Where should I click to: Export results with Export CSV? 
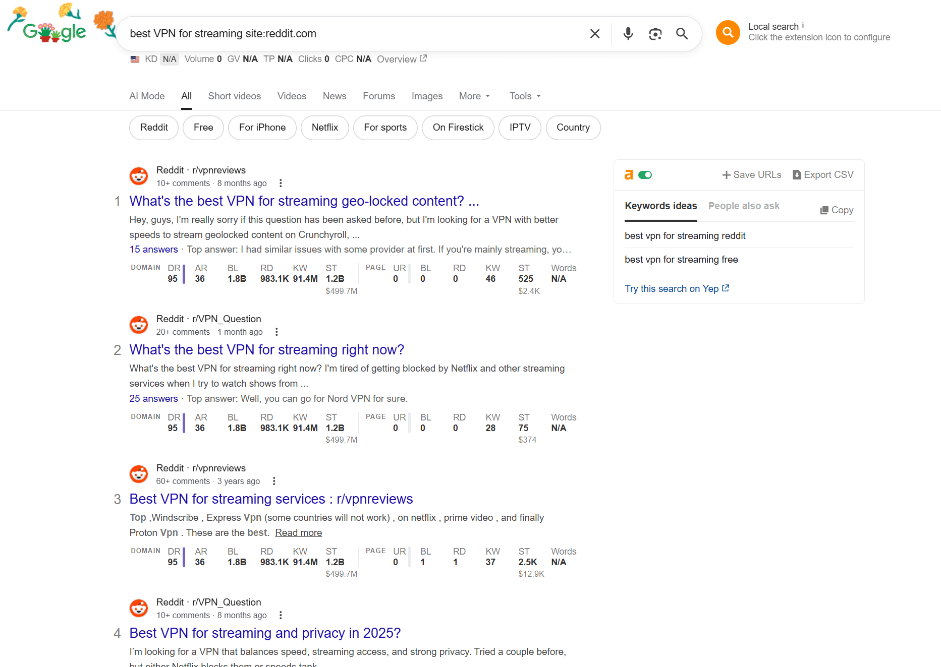click(x=823, y=175)
